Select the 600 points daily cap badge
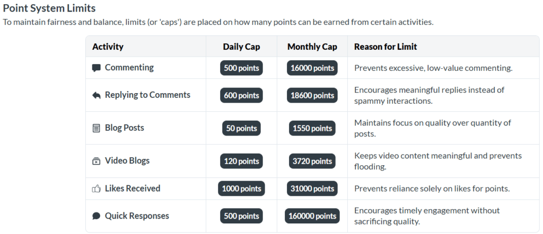543x234 pixels. (x=241, y=95)
